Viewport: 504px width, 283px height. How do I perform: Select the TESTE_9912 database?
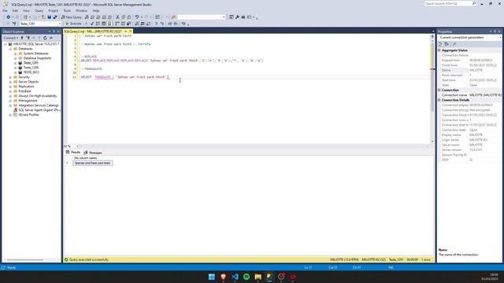[x=31, y=72]
